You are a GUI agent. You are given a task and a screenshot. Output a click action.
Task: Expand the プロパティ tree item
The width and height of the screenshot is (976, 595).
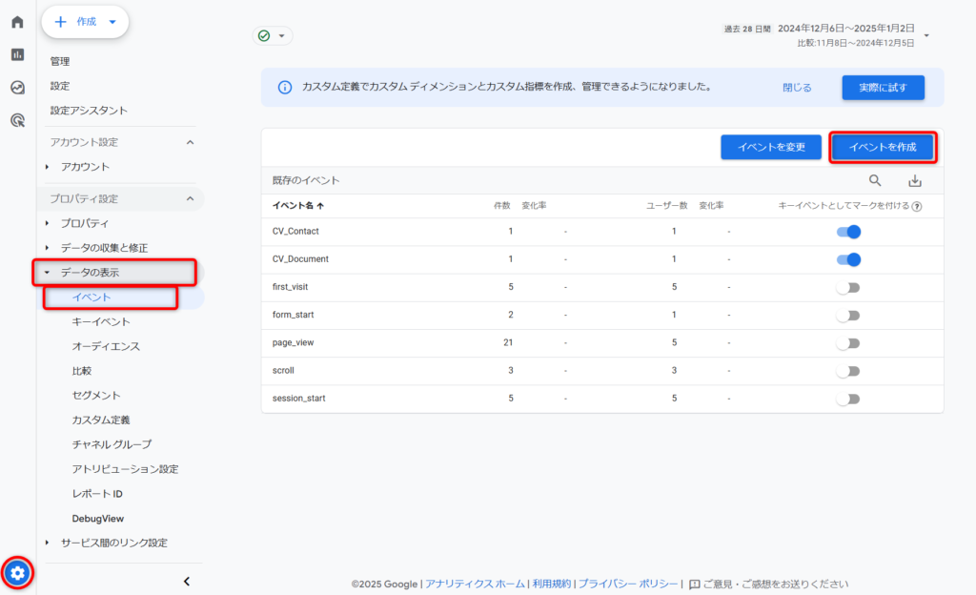coord(48,223)
